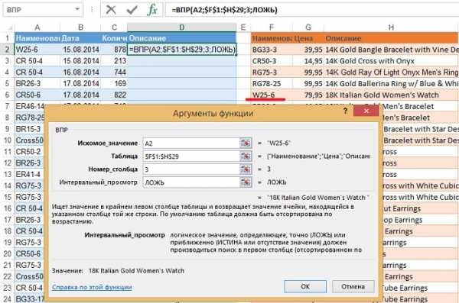Select row 3 header
This screenshot has height=303, width=459.
point(7,61)
